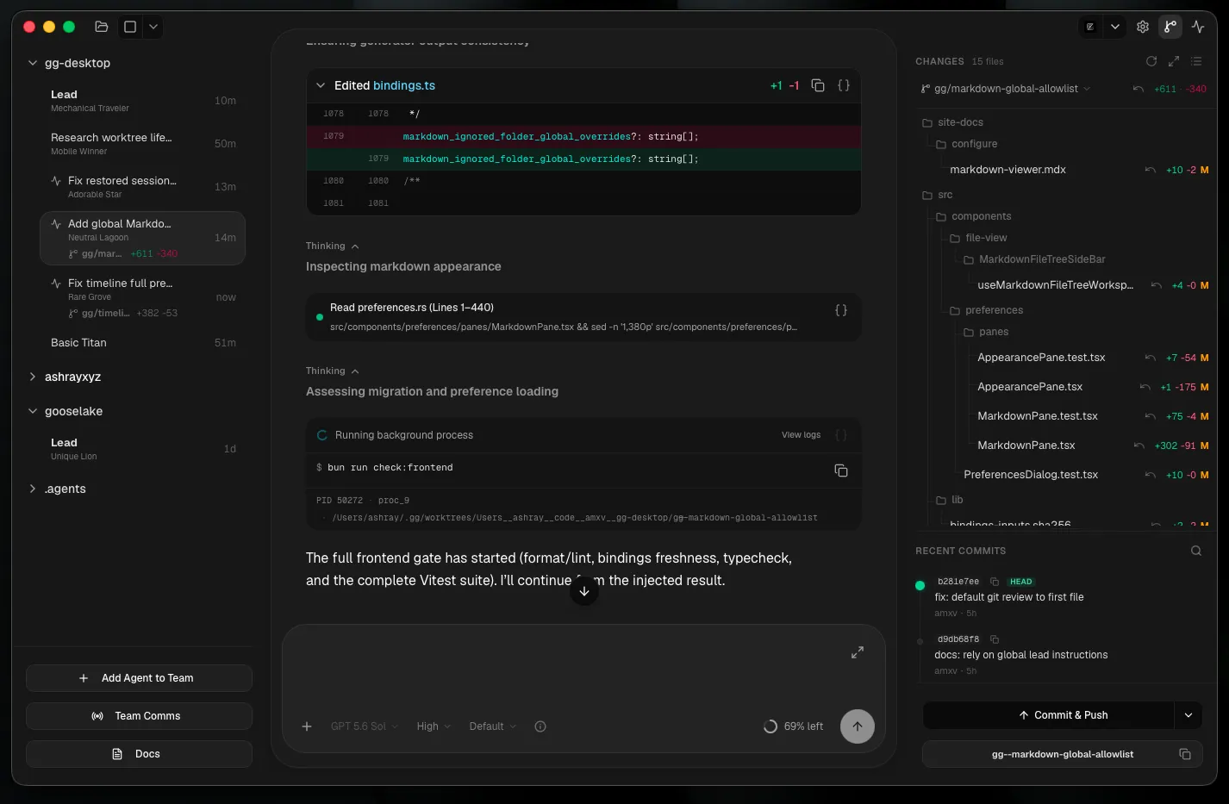Image resolution: width=1229 pixels, height=804 pixels.
Task: Collapse the panes folder
Action: 985,332
